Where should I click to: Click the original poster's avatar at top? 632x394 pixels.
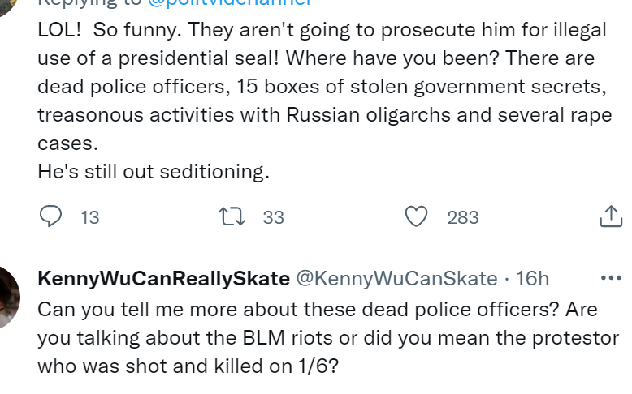click(x=8, y=5)
